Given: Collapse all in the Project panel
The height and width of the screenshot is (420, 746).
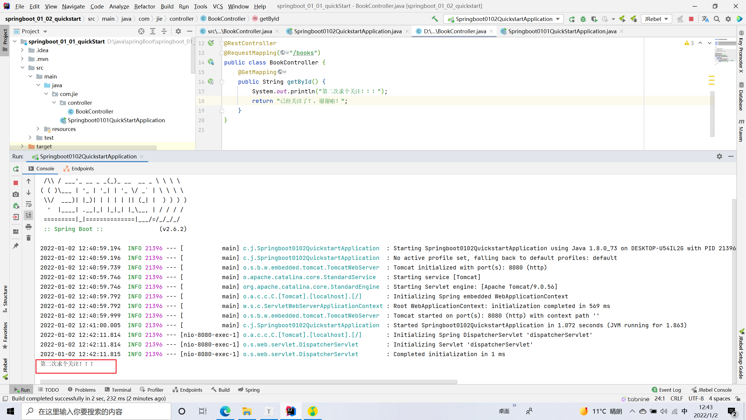Looking at the screenshot, I should pos(164,31).
